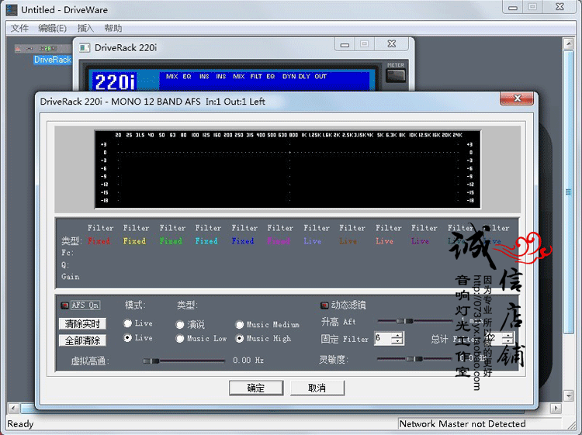Click the 全部清除 button
The height and width of the screenshot is (435, 582).
82,340
